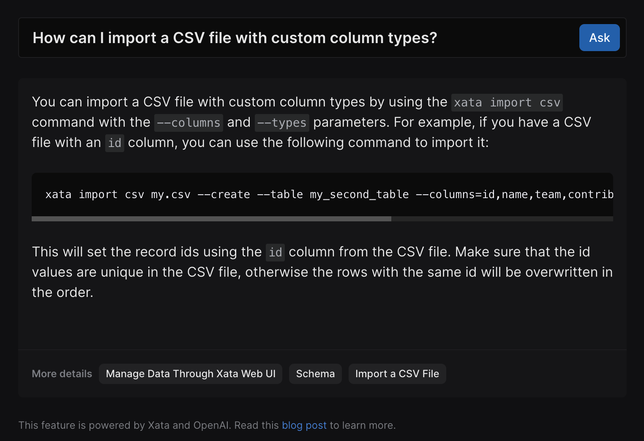Image resolution: width=644 pixels, height=441 pixels.
Task: Follow the blog post link
Action: point(304,425)
